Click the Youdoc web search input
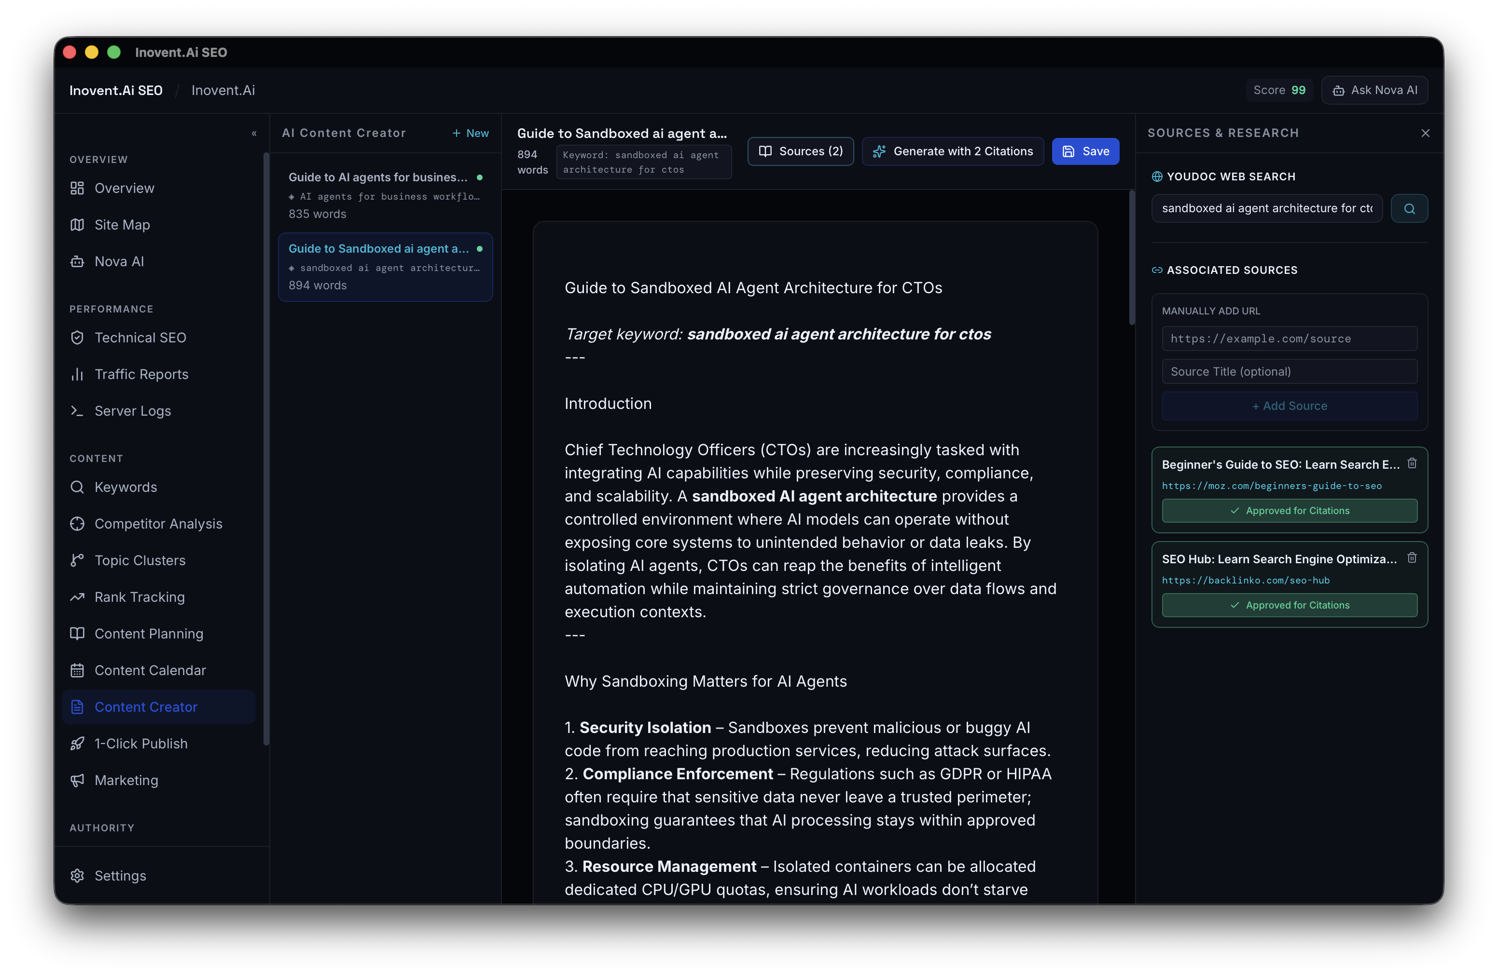This screenshot has width=1498, height=976. click(1266, 208)
